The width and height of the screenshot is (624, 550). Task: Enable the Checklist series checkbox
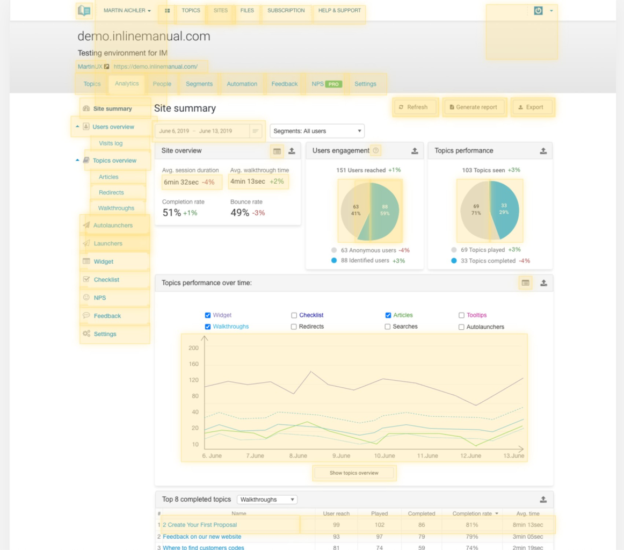click(294, 315)
